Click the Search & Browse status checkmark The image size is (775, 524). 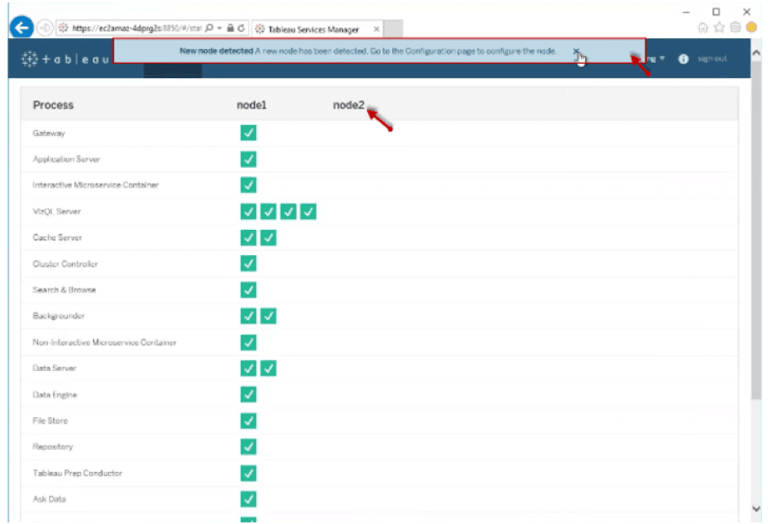point(249,290)
